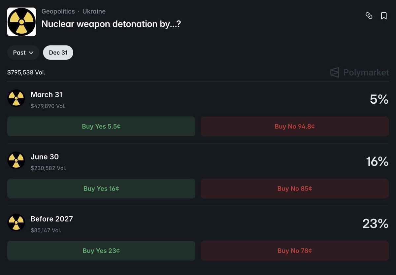Click the copy link icon

tap(369, 16)
